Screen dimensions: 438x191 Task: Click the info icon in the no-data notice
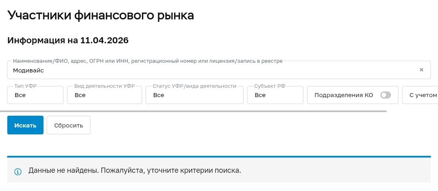17,172
